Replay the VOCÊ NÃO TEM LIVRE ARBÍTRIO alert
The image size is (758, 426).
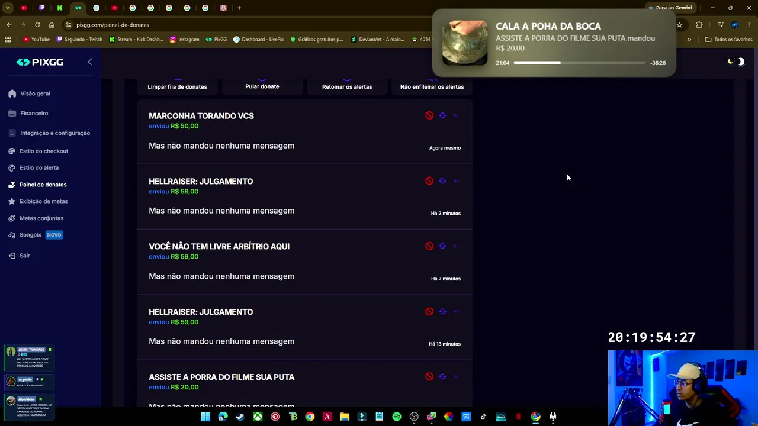442,246
